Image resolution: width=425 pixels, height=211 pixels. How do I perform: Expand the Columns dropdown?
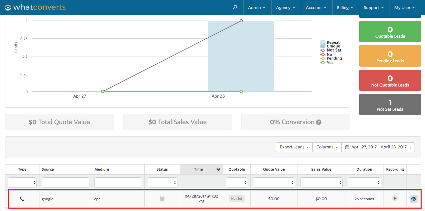point(327,147)
